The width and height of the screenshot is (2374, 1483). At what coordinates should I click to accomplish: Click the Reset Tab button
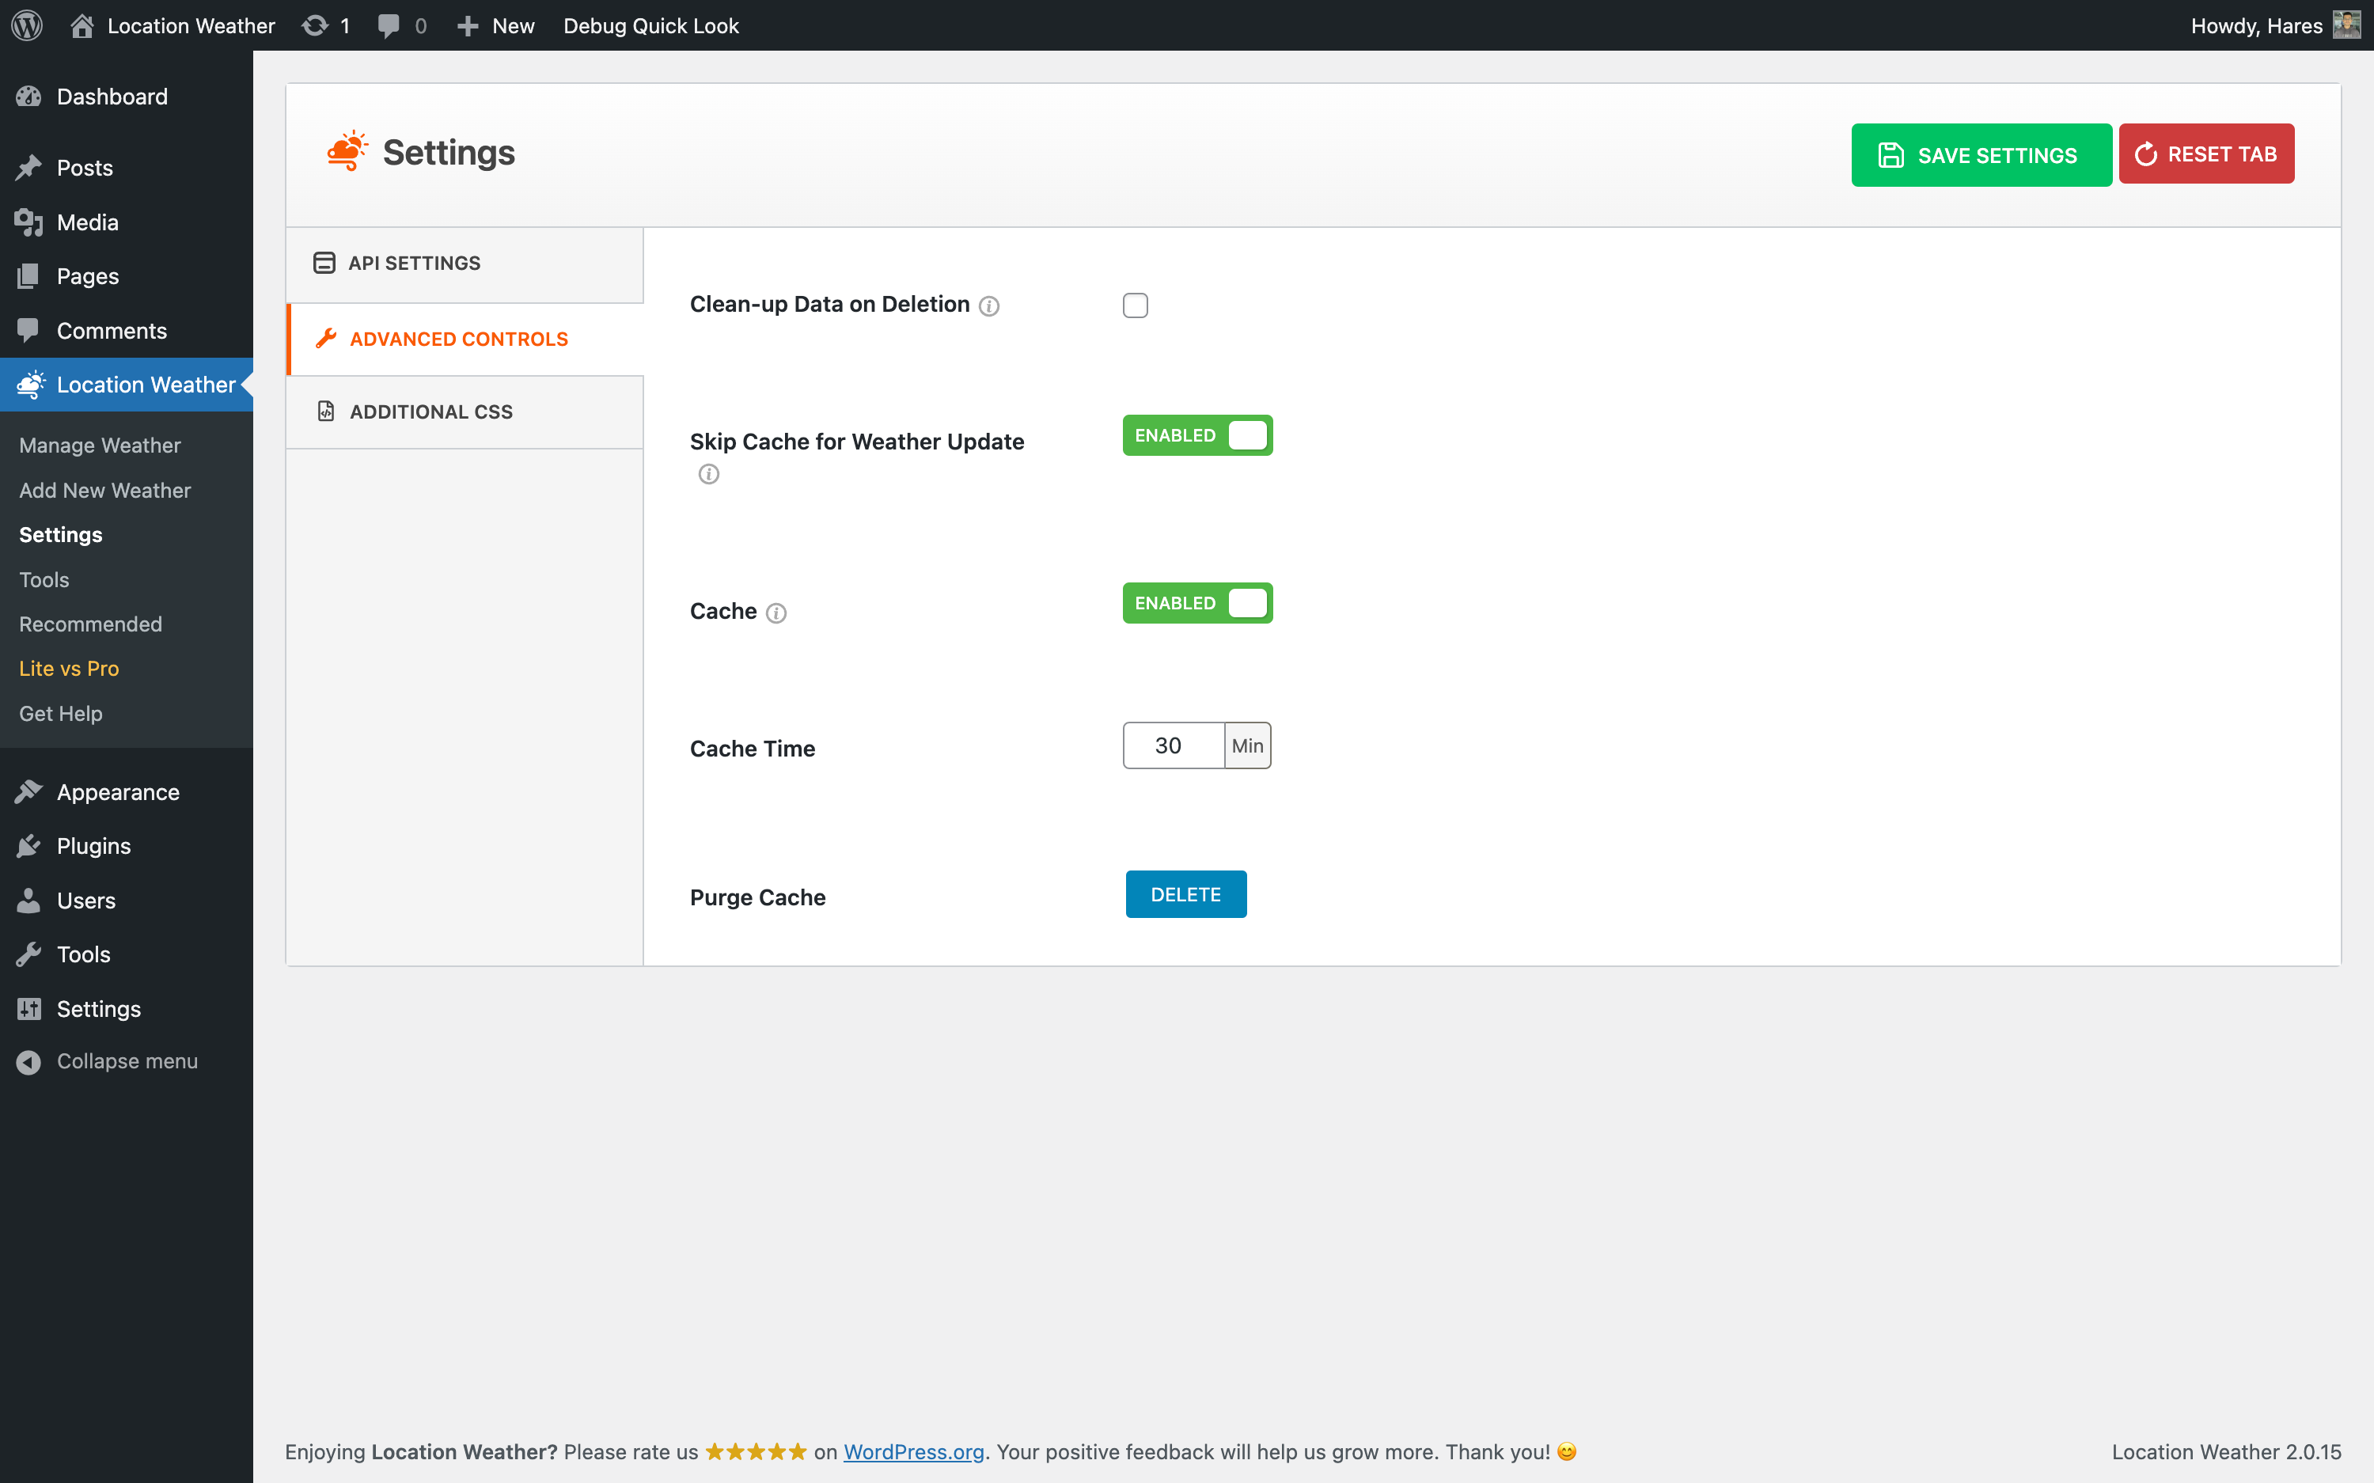[x=2205, y=154]
